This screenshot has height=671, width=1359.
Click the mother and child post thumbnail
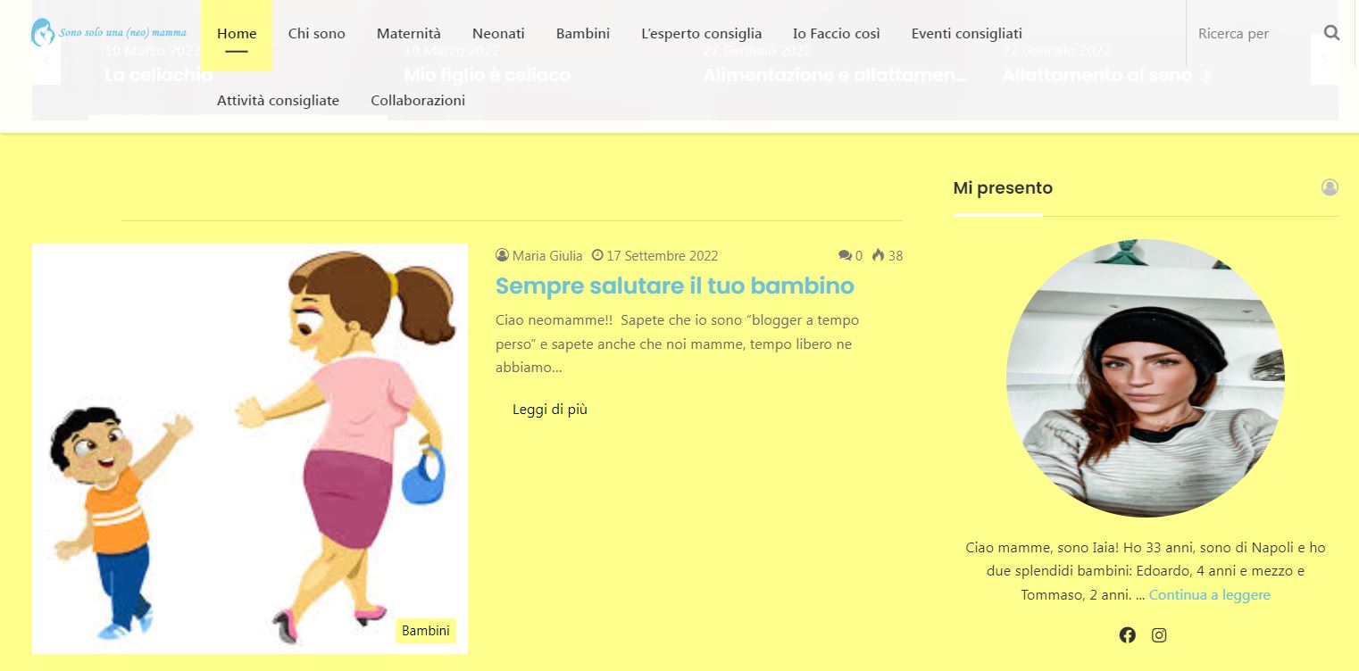(250, 446)
